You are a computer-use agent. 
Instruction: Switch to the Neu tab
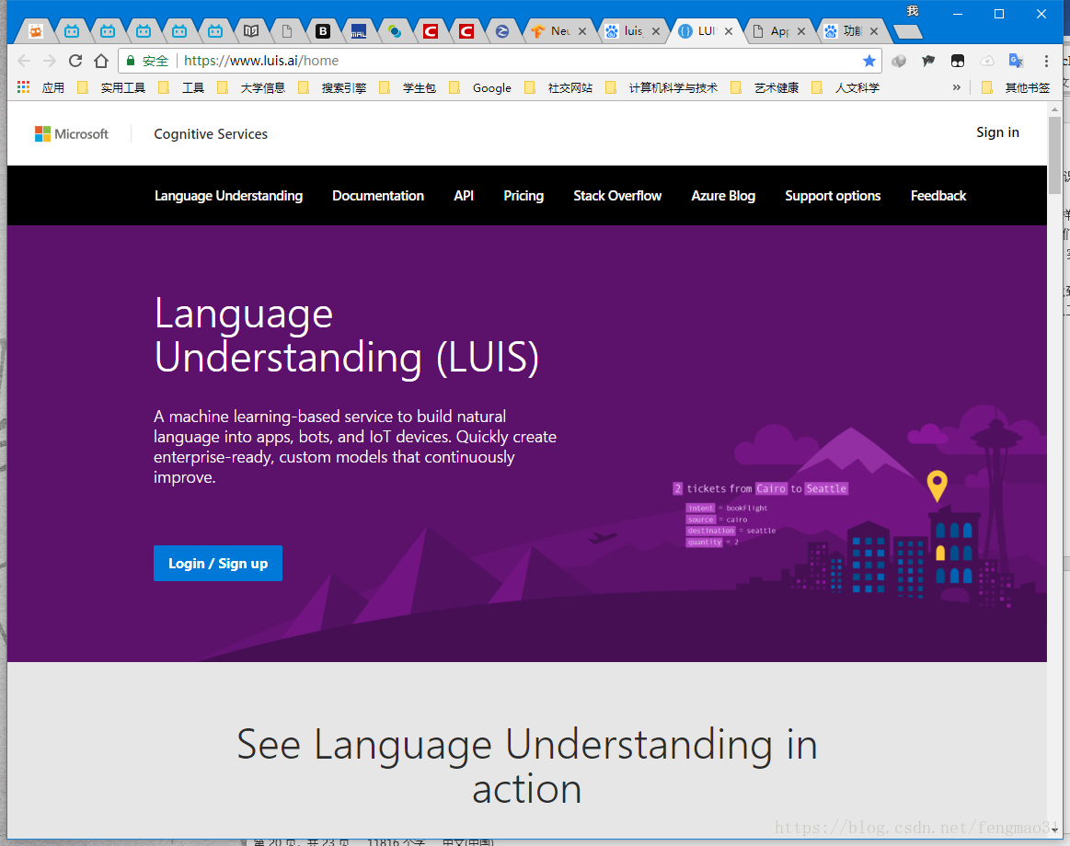tap(551, 30)
